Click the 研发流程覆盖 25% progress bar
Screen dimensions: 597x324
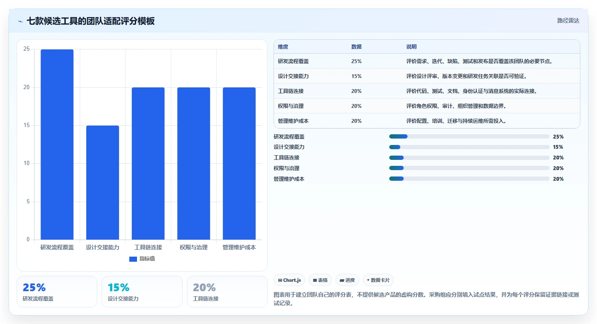tap(469, 136)
